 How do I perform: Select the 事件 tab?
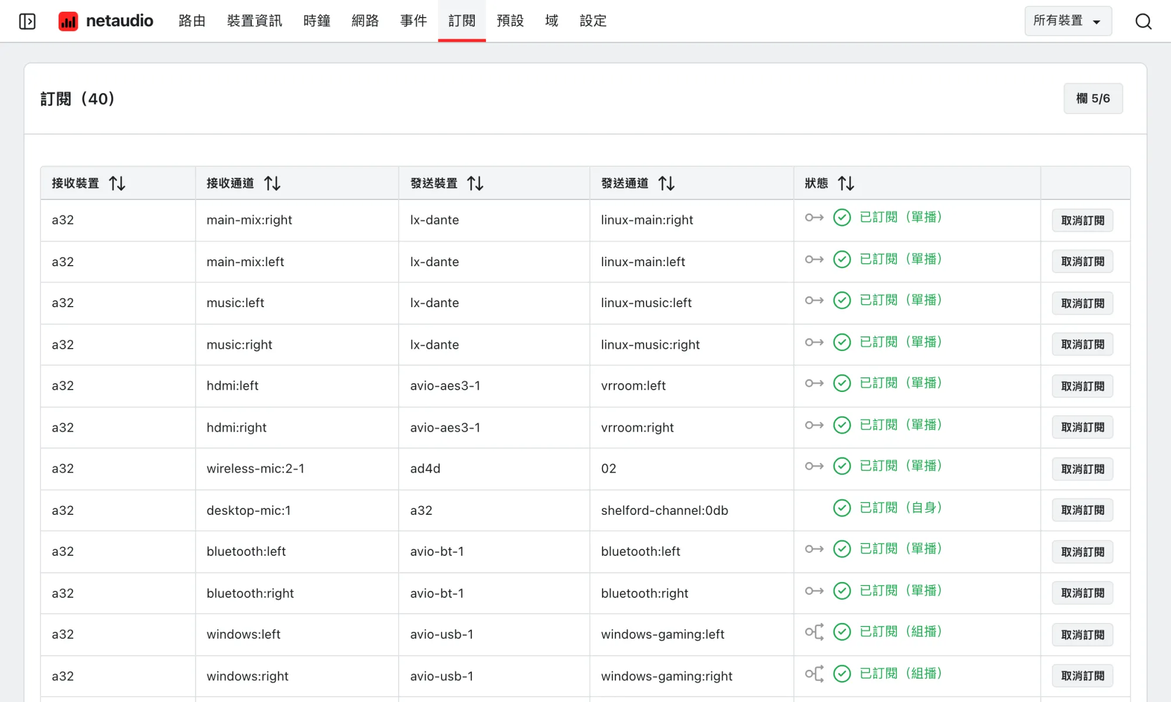click(x=413, y=21)
